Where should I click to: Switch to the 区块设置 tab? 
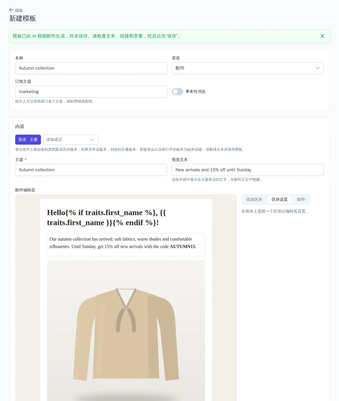coord(280,200)
